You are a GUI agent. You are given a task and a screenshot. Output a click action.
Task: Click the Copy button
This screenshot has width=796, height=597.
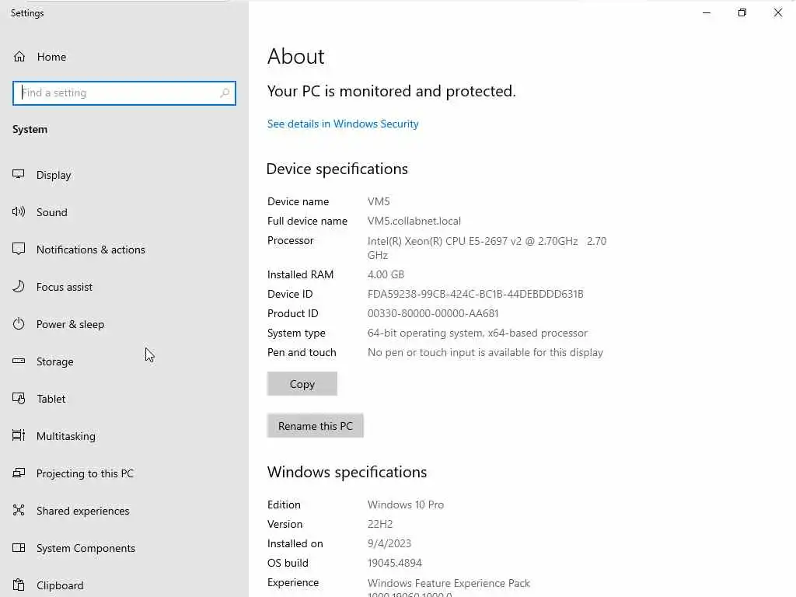302,384
